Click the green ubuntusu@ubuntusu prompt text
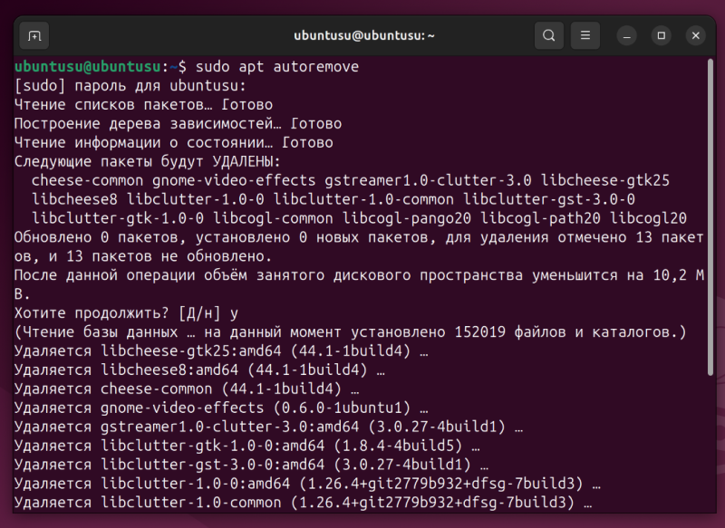725x528 pixels. (88, 67)
